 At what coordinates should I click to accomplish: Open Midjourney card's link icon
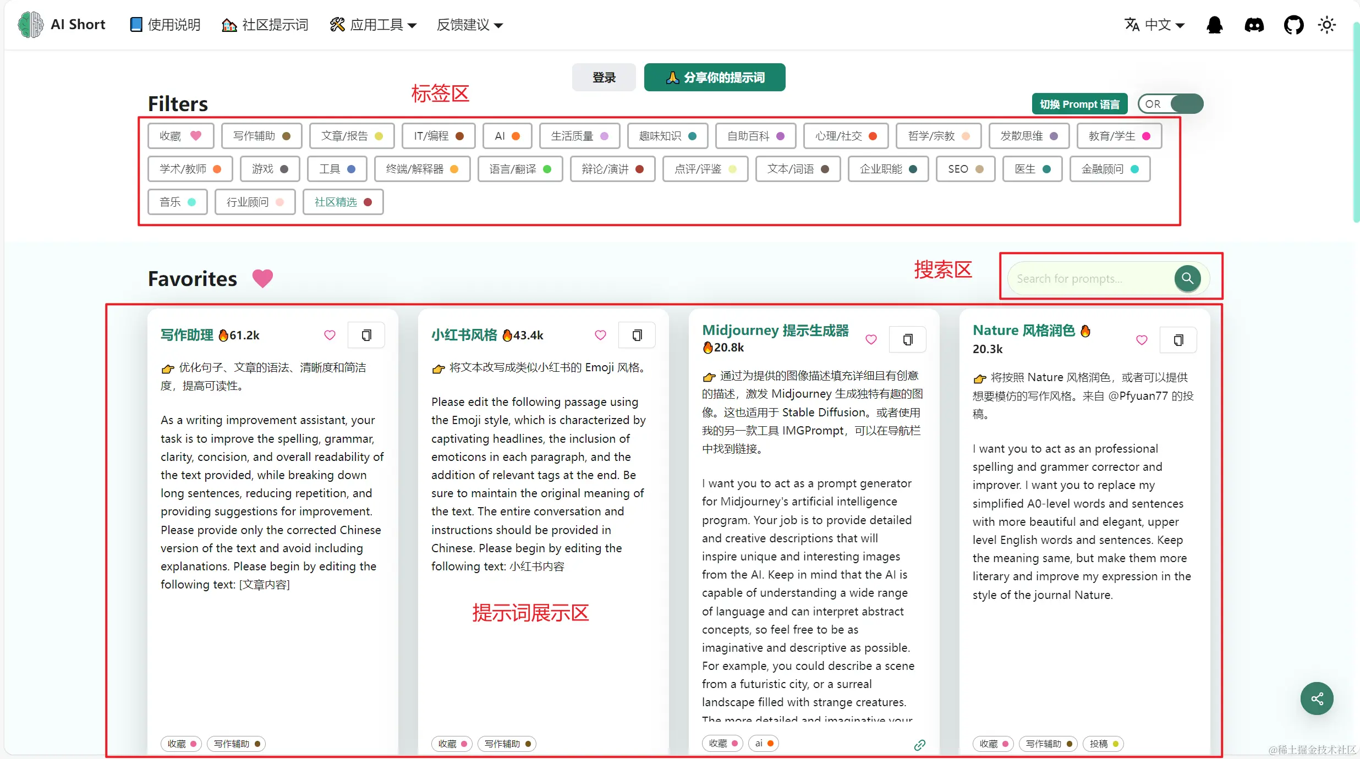click(919, 745)
